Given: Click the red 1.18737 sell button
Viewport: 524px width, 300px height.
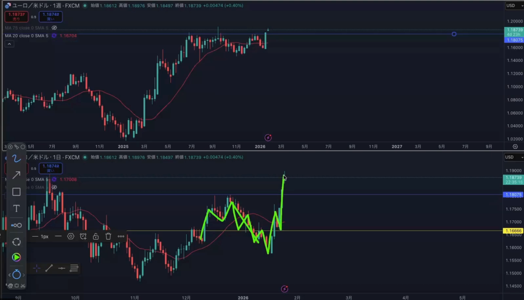Looking at the screenshot, I should 16,16.
